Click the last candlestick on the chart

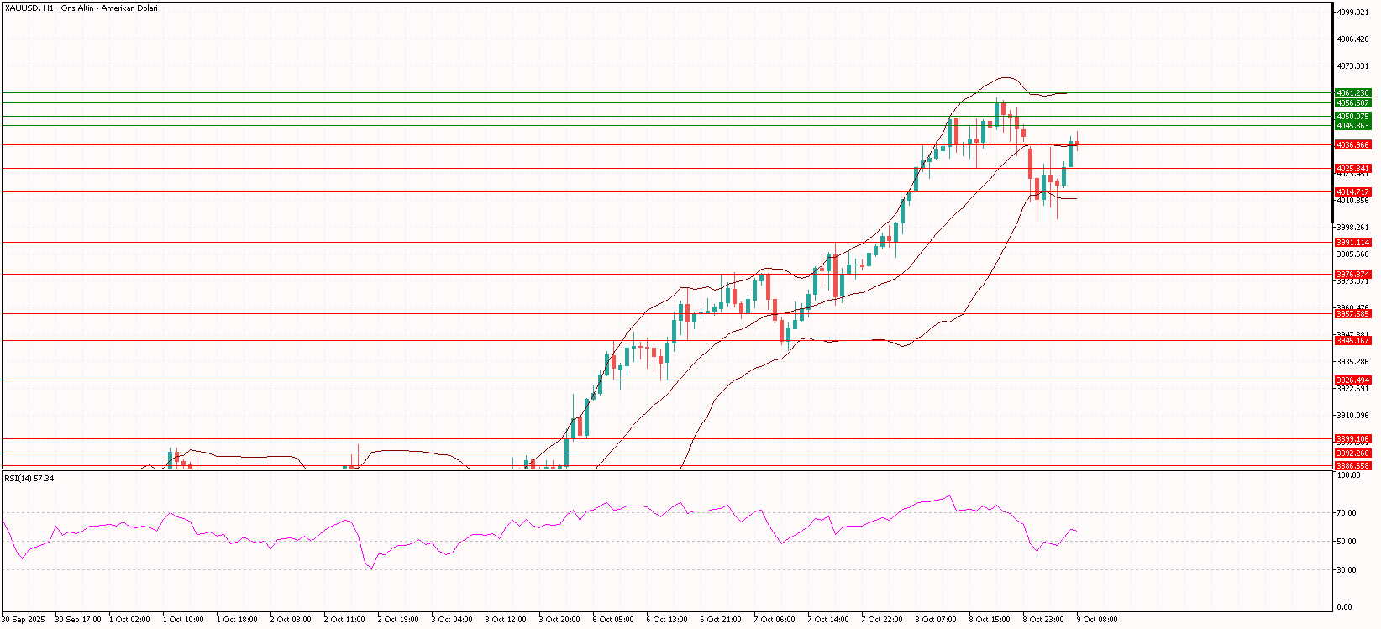1077,144
